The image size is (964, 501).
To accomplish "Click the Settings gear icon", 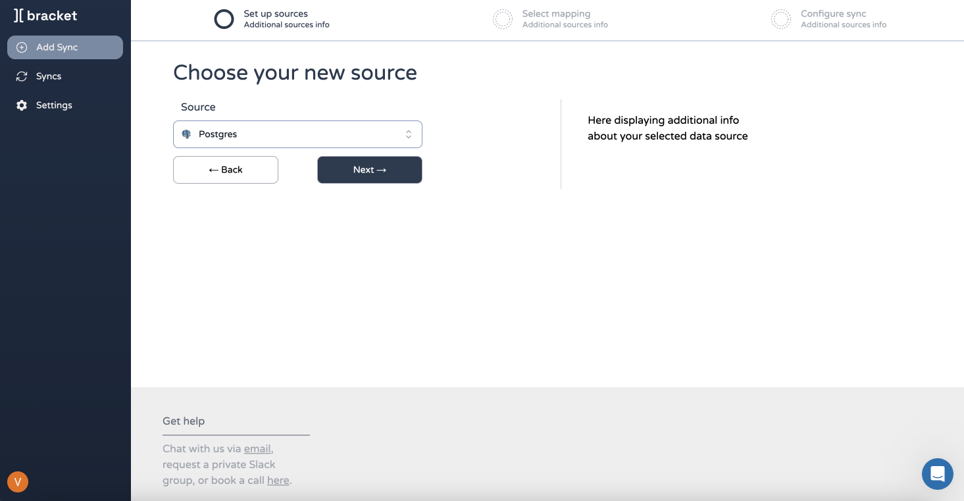I will [22, 105].
